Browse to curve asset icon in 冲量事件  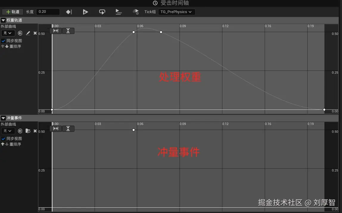[28, 131]
